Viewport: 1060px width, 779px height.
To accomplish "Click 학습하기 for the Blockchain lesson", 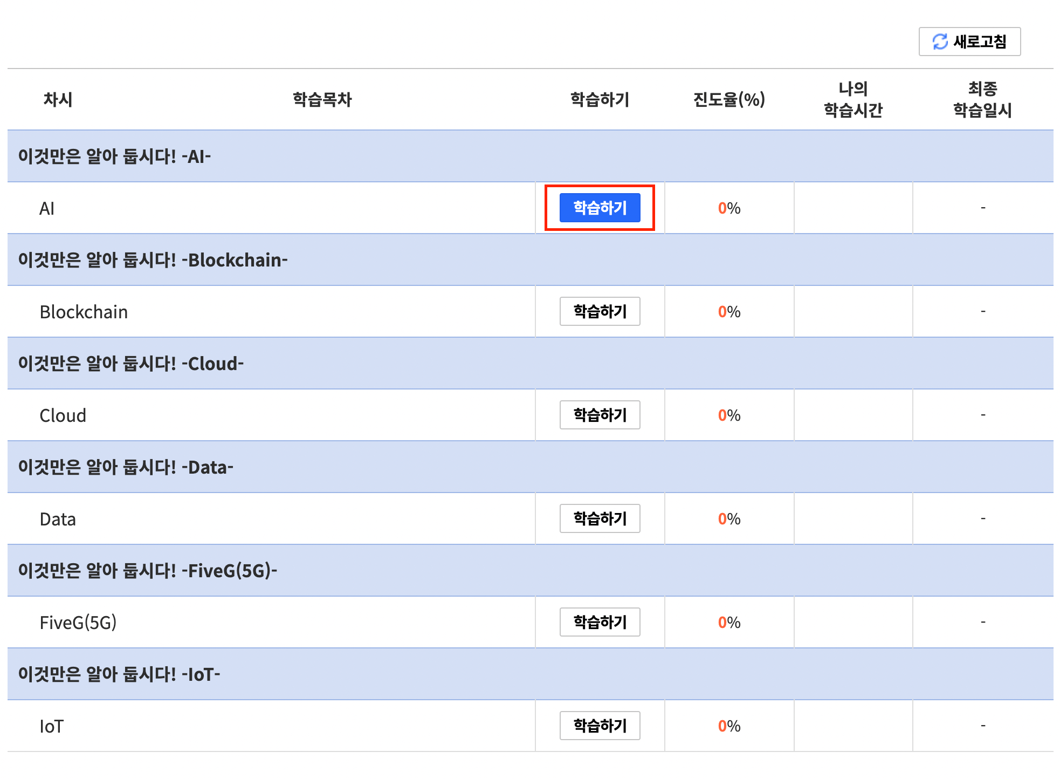I will tap(600, 311).
